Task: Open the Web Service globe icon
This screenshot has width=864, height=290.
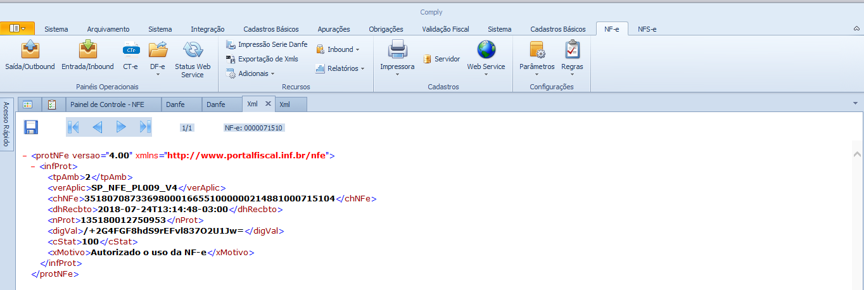Action: [486, 51]
